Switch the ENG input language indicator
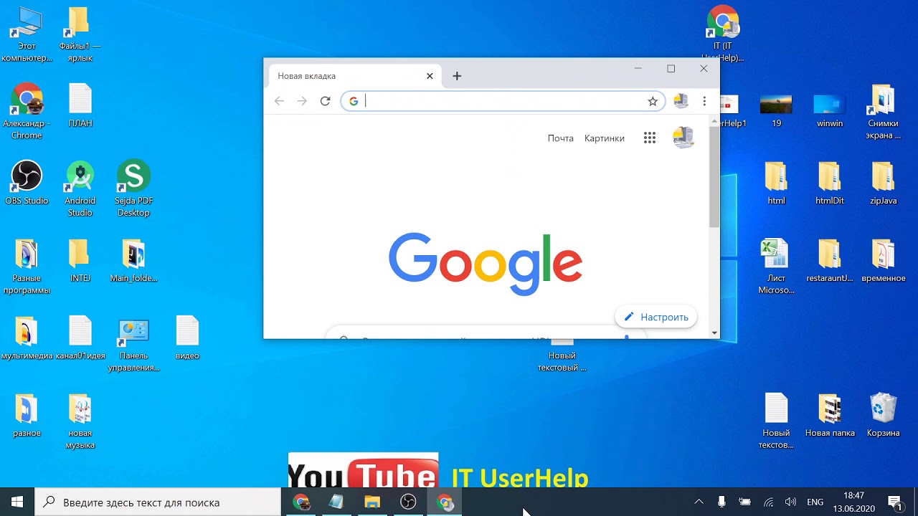 click(x=815, y=502)
